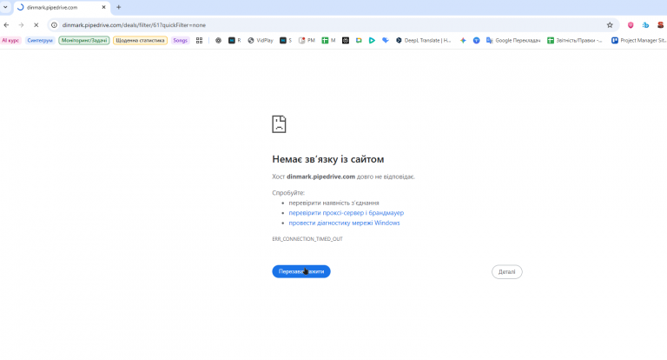Screen dimensions: 667x360
Task: Click the Перезавантажити reload button
Action: coord(301,271)
